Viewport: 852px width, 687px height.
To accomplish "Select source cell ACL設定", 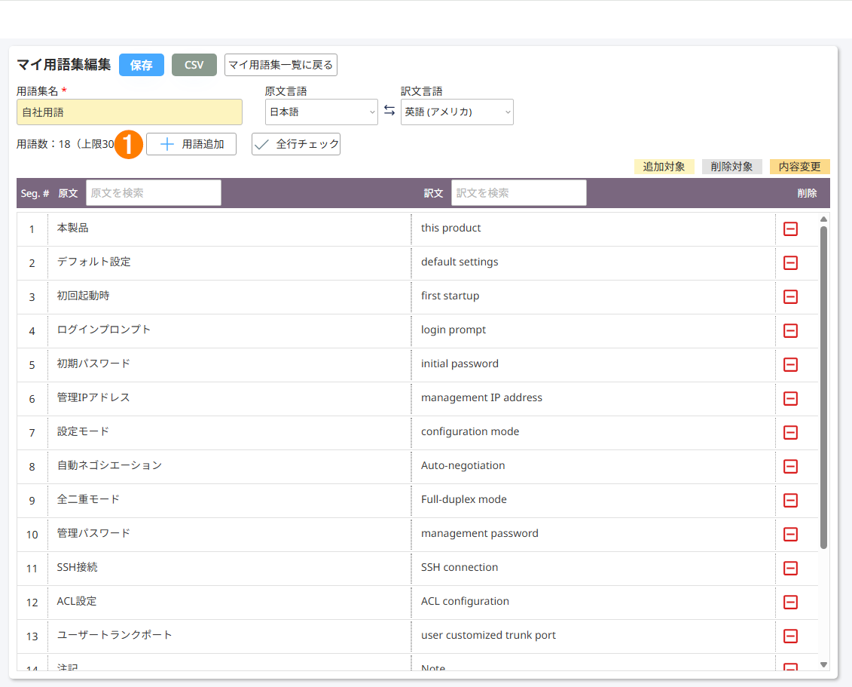I will point(229,602).
